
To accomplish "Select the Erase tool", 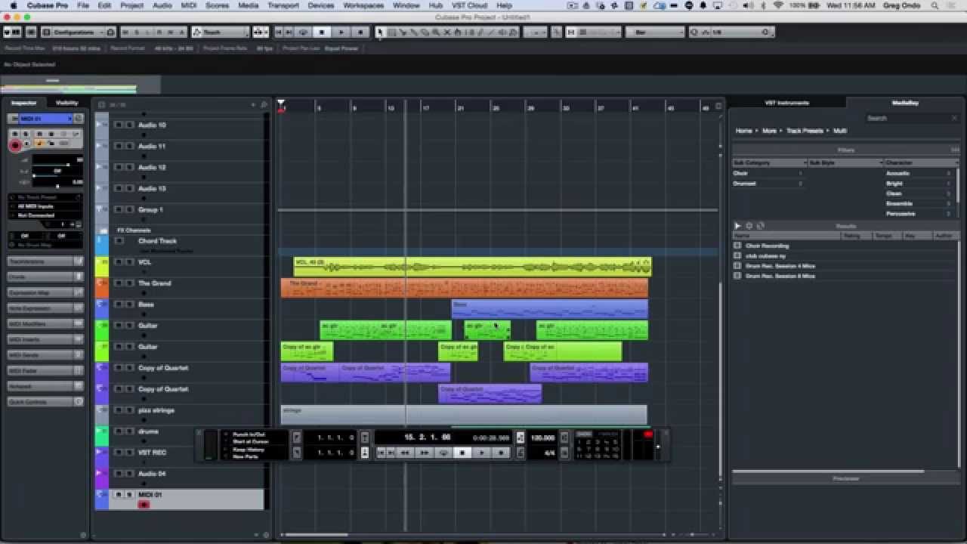I will 425,32.
